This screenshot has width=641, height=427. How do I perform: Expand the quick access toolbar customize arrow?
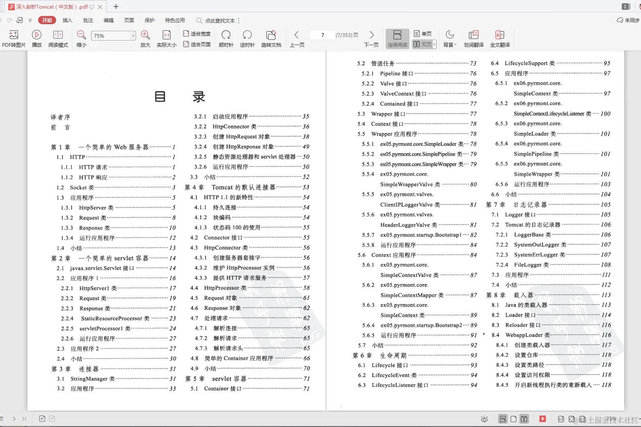(30, 20)
